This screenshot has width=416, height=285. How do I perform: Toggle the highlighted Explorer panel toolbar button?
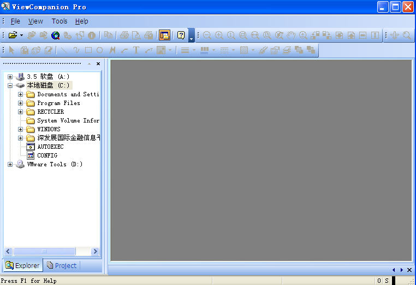(x=164, y=36)
